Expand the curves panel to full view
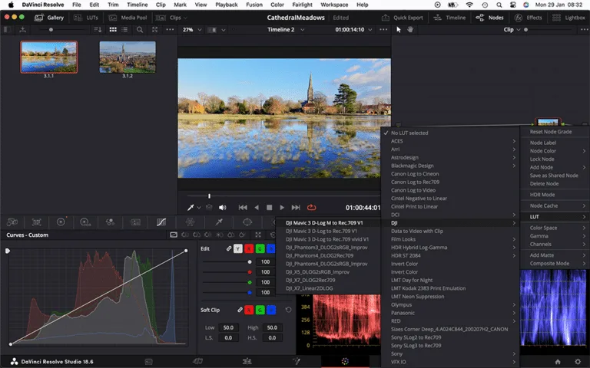The image size is (590, 368). click(258, 235)
